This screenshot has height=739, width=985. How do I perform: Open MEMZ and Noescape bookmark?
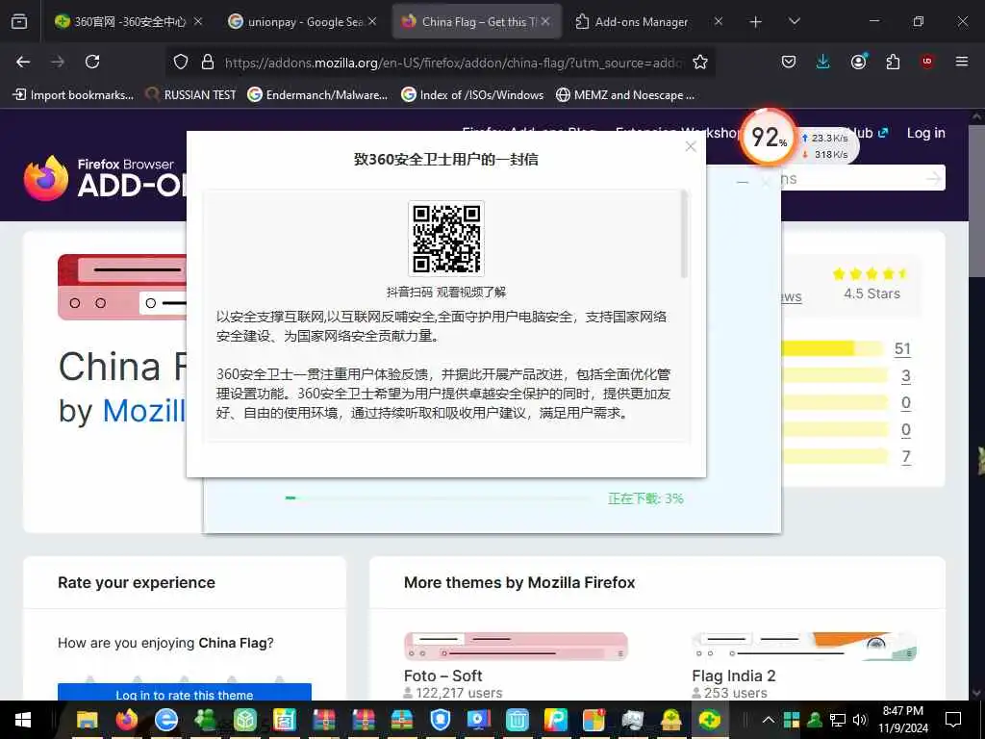[625, 95]
